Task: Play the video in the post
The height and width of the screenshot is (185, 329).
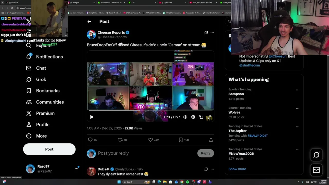Action: coord(92,117)
